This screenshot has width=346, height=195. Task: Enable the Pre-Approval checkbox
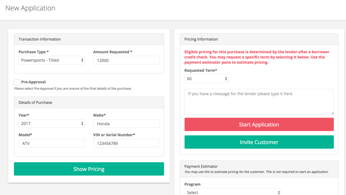coord(17,82)
